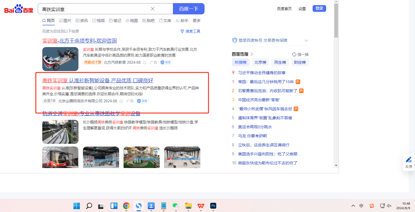Open the 高铁实训室 认准珍新智能设备 result link
Viewport: 415px width, 212px height.
click(98, 80)
